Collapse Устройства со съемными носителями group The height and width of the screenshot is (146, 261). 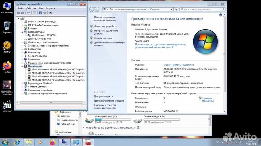point(84,128)
